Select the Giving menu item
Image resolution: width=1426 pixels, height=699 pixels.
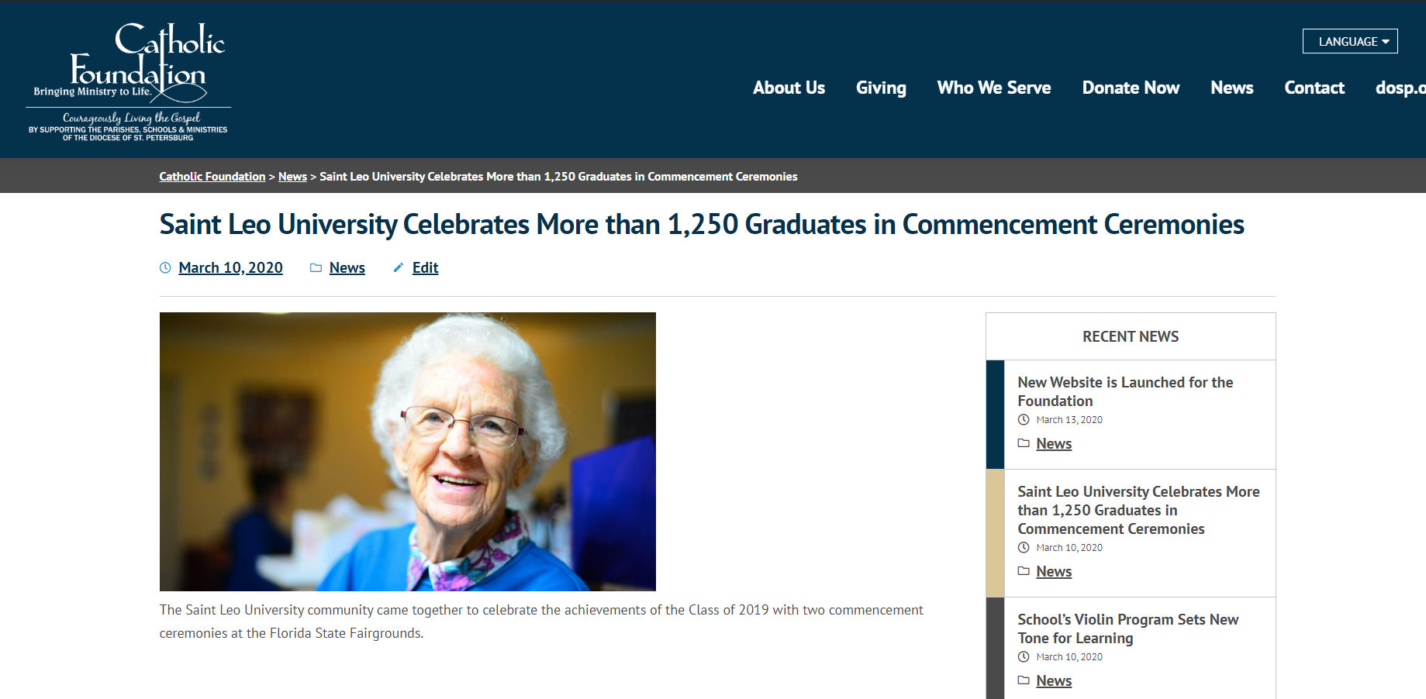coord(881,88)
